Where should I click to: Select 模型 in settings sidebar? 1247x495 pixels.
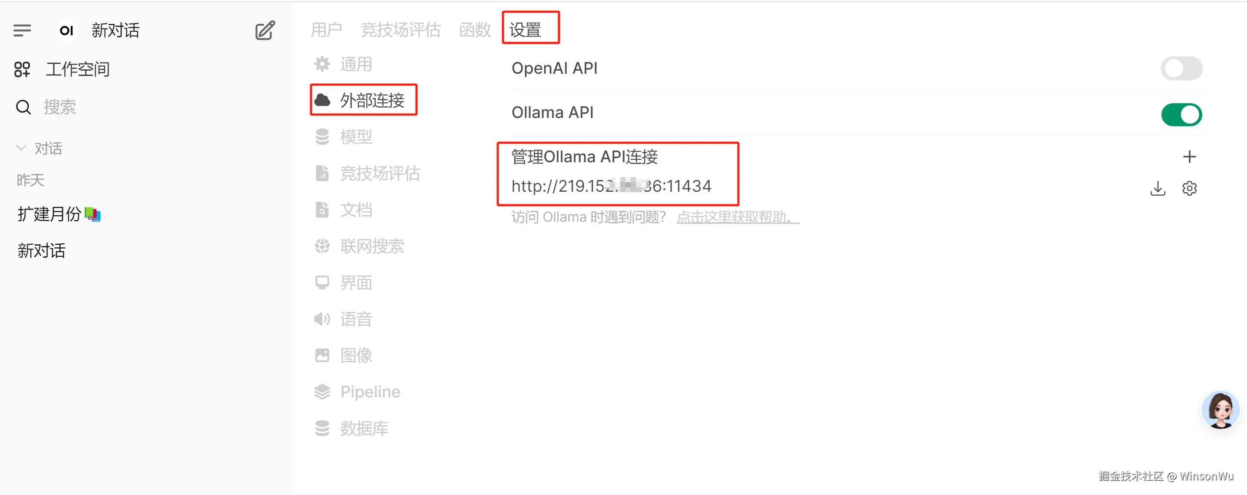344,137
